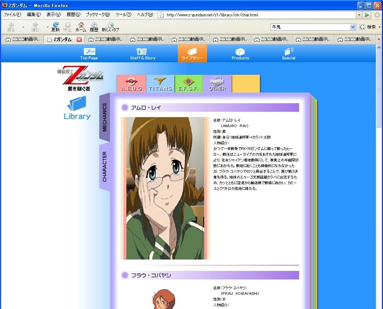
Task: Reload the page with 更新 button
Action: (x=55, y=27)
